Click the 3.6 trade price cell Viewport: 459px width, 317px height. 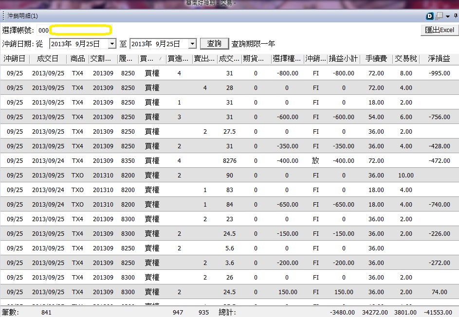(x=230, y=263)
